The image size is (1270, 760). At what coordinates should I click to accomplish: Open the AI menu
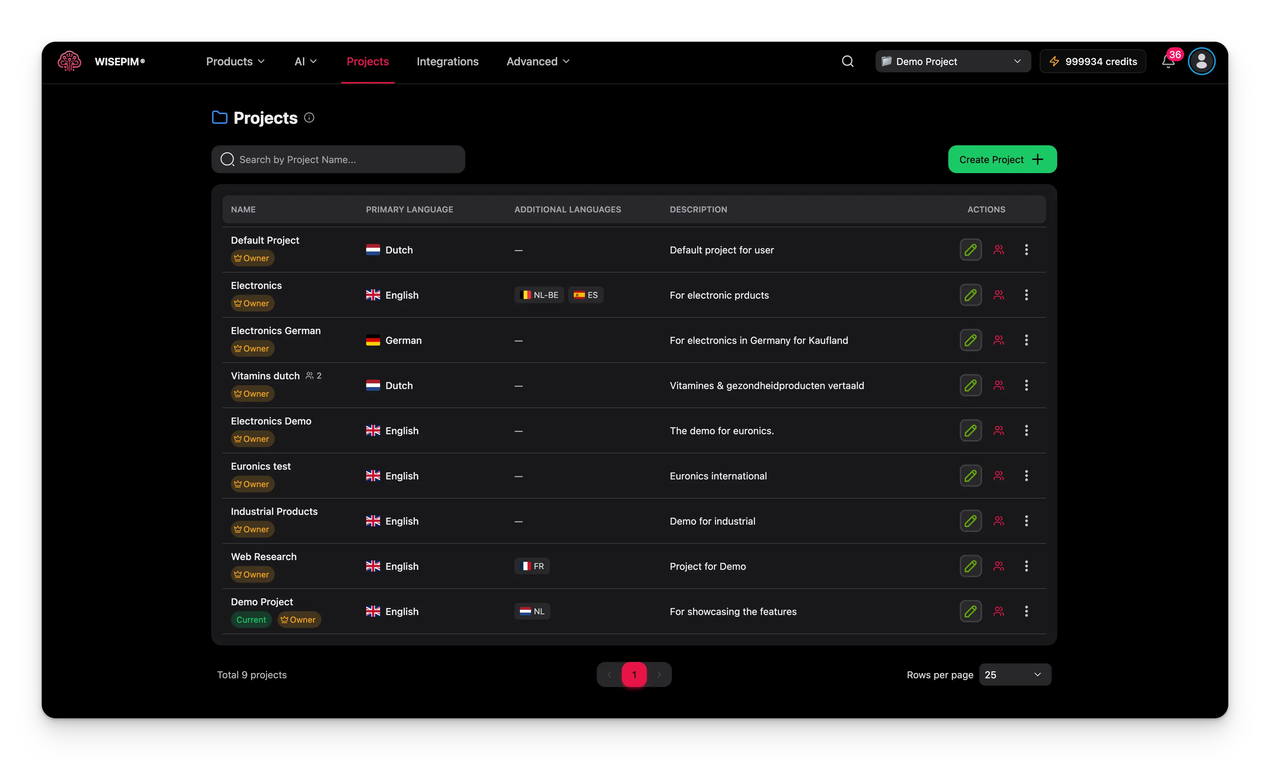305,61
